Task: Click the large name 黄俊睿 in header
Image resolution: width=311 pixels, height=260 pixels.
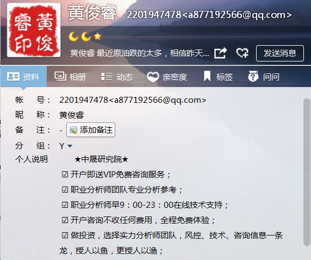Action: (x=92, y=13)
